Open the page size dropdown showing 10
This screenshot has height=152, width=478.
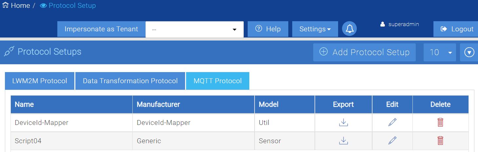[440, 52]
